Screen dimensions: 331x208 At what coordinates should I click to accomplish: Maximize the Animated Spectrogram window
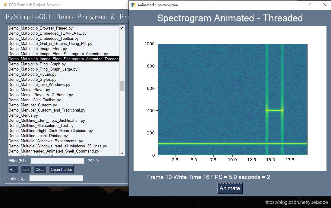pyautogui.click(x=311, y=5)
